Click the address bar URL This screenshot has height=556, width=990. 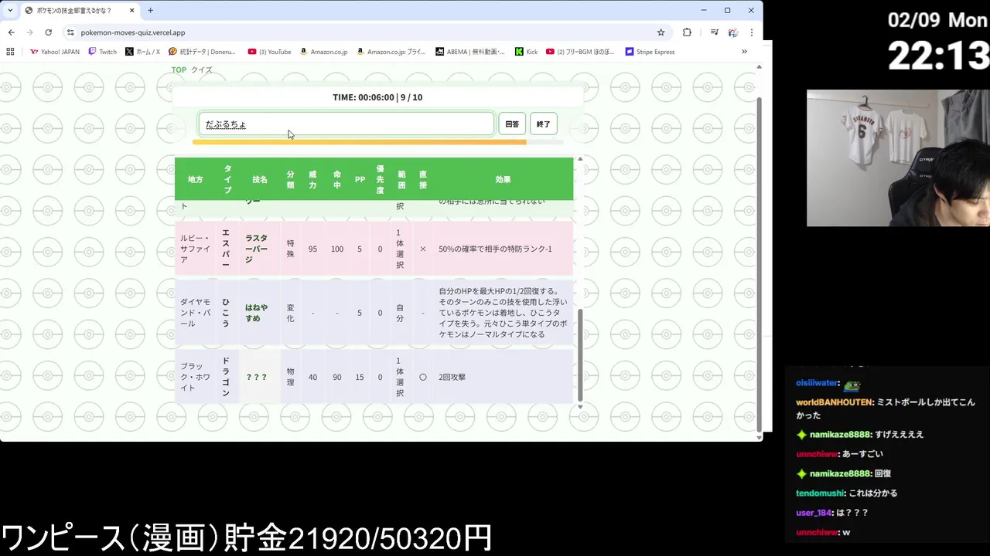point(133,32)
